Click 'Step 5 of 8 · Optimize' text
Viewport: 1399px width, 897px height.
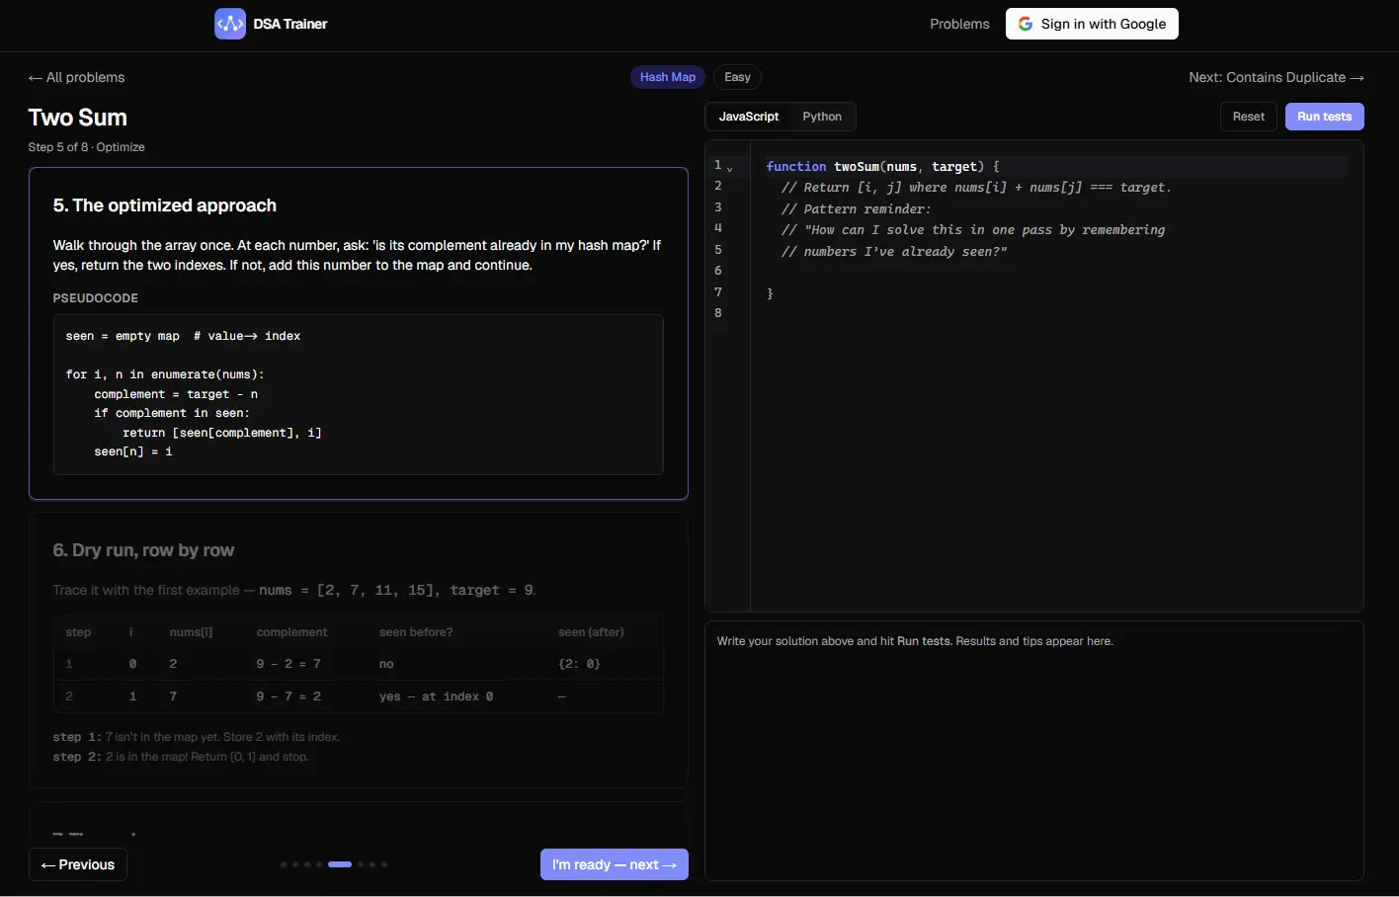coord(87,147)
